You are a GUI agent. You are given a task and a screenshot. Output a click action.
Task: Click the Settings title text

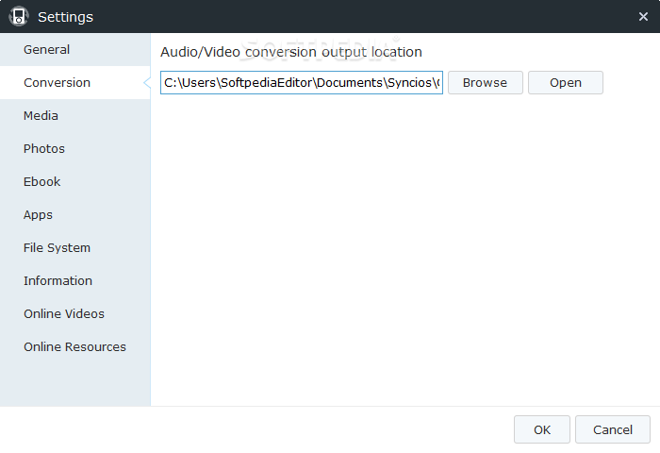coord(66,17)
